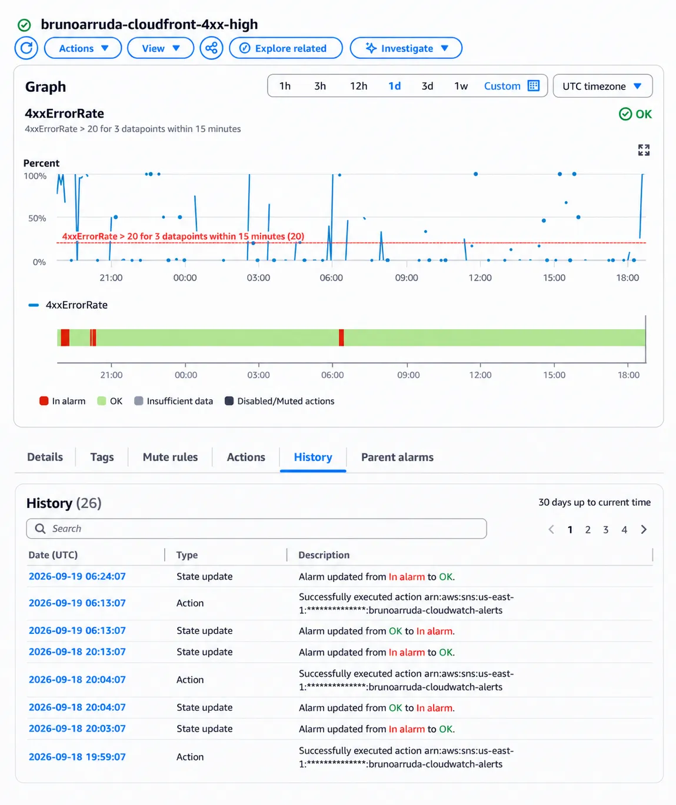This screenshot has width=676, height=805.
Task: Enlarge the graph with fullscreen icon
Action: click(x=644, y=150)
